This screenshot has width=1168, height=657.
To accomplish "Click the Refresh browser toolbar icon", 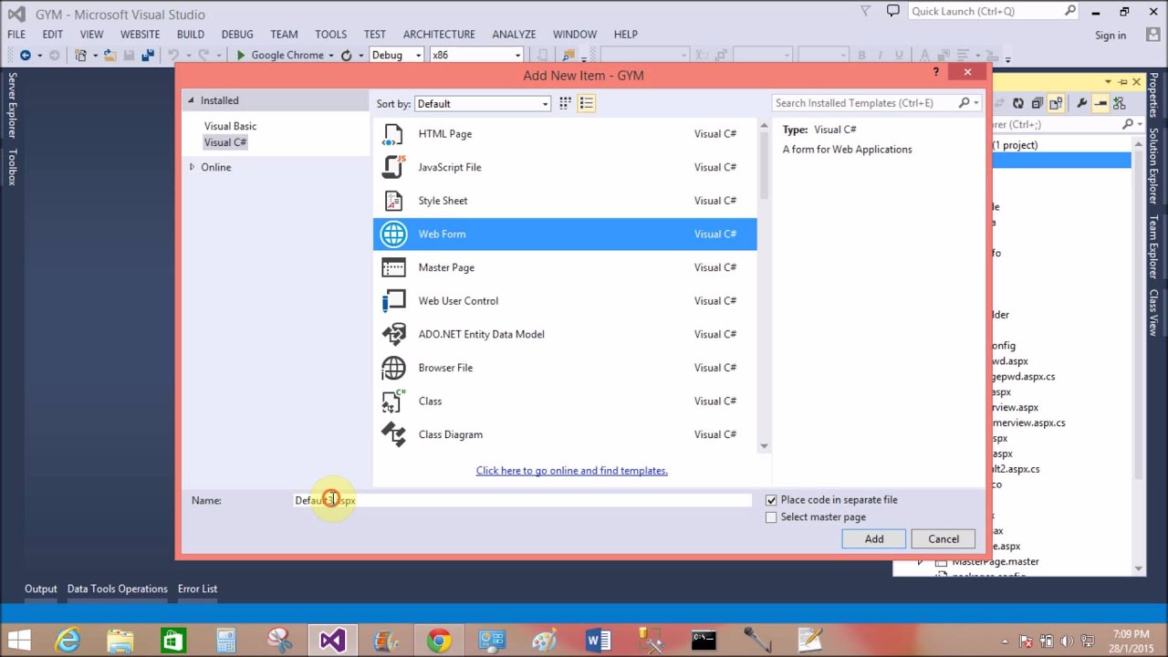I will (346, 56).
